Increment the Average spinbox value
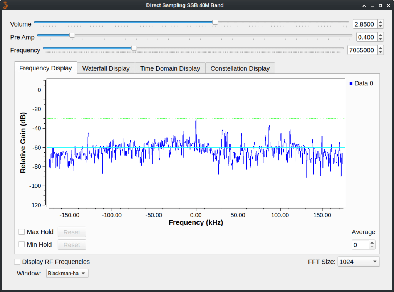This screenshot has height=292, width=394. pyautogui.click(x=372, y=242)
